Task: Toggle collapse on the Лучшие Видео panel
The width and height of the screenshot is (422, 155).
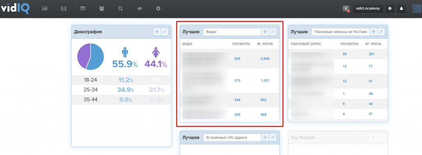Action: click(x=273, y=32)
